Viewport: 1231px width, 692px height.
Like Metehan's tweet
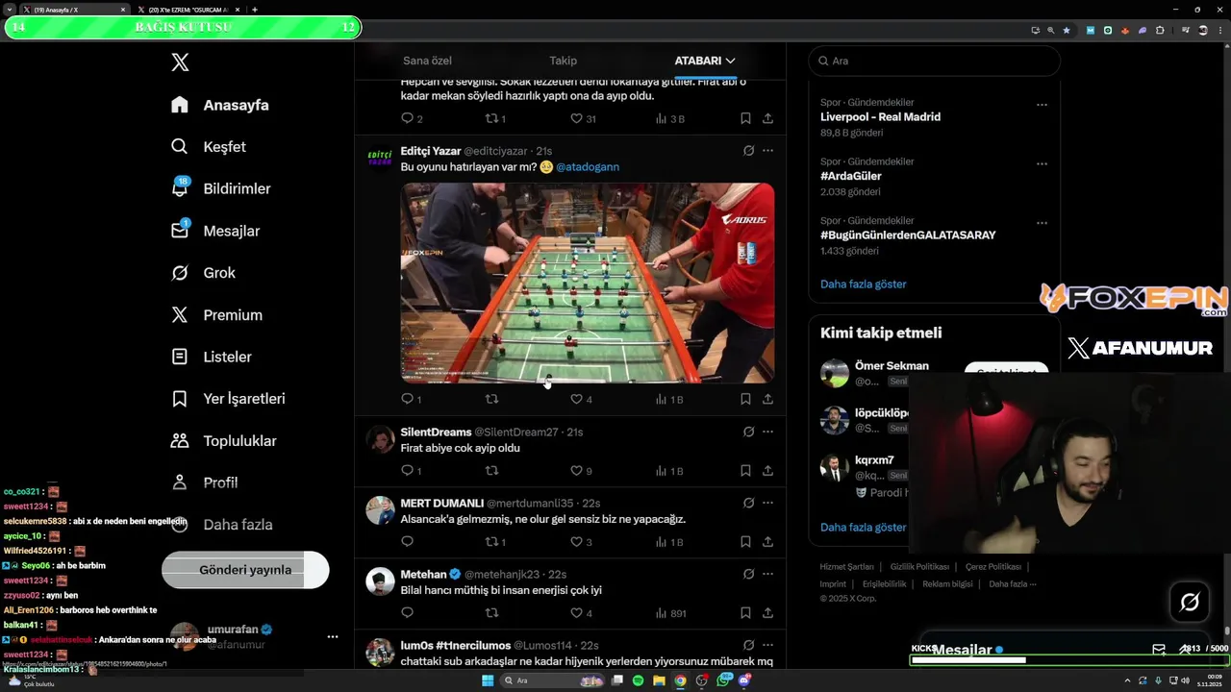[577, 613]
